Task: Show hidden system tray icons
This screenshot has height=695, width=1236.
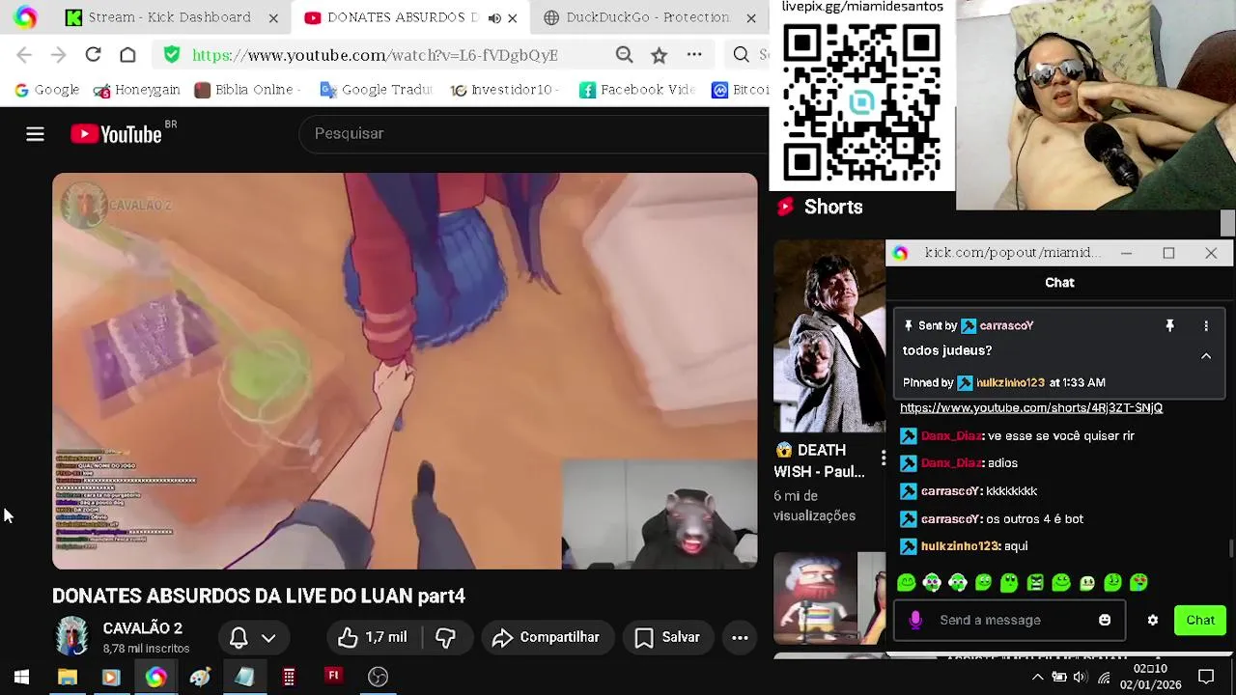Action: tap(1037, 678)
